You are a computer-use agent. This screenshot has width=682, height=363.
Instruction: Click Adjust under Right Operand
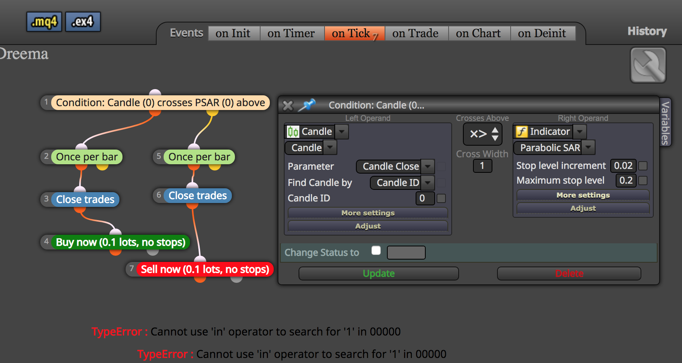[x=583, y=208]
